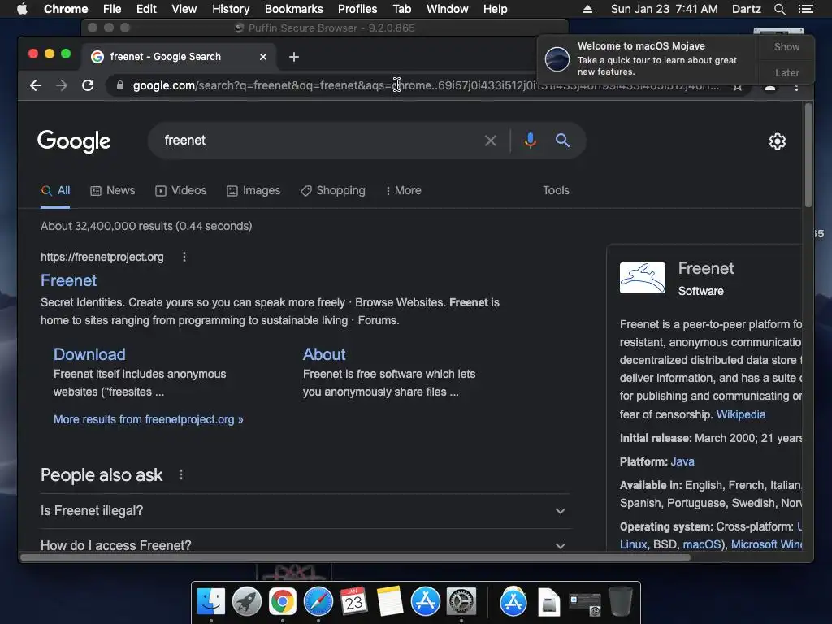Open System Preferences from the Dock
The height and width of the screenshot is (624, 832).
click(461, 602)
